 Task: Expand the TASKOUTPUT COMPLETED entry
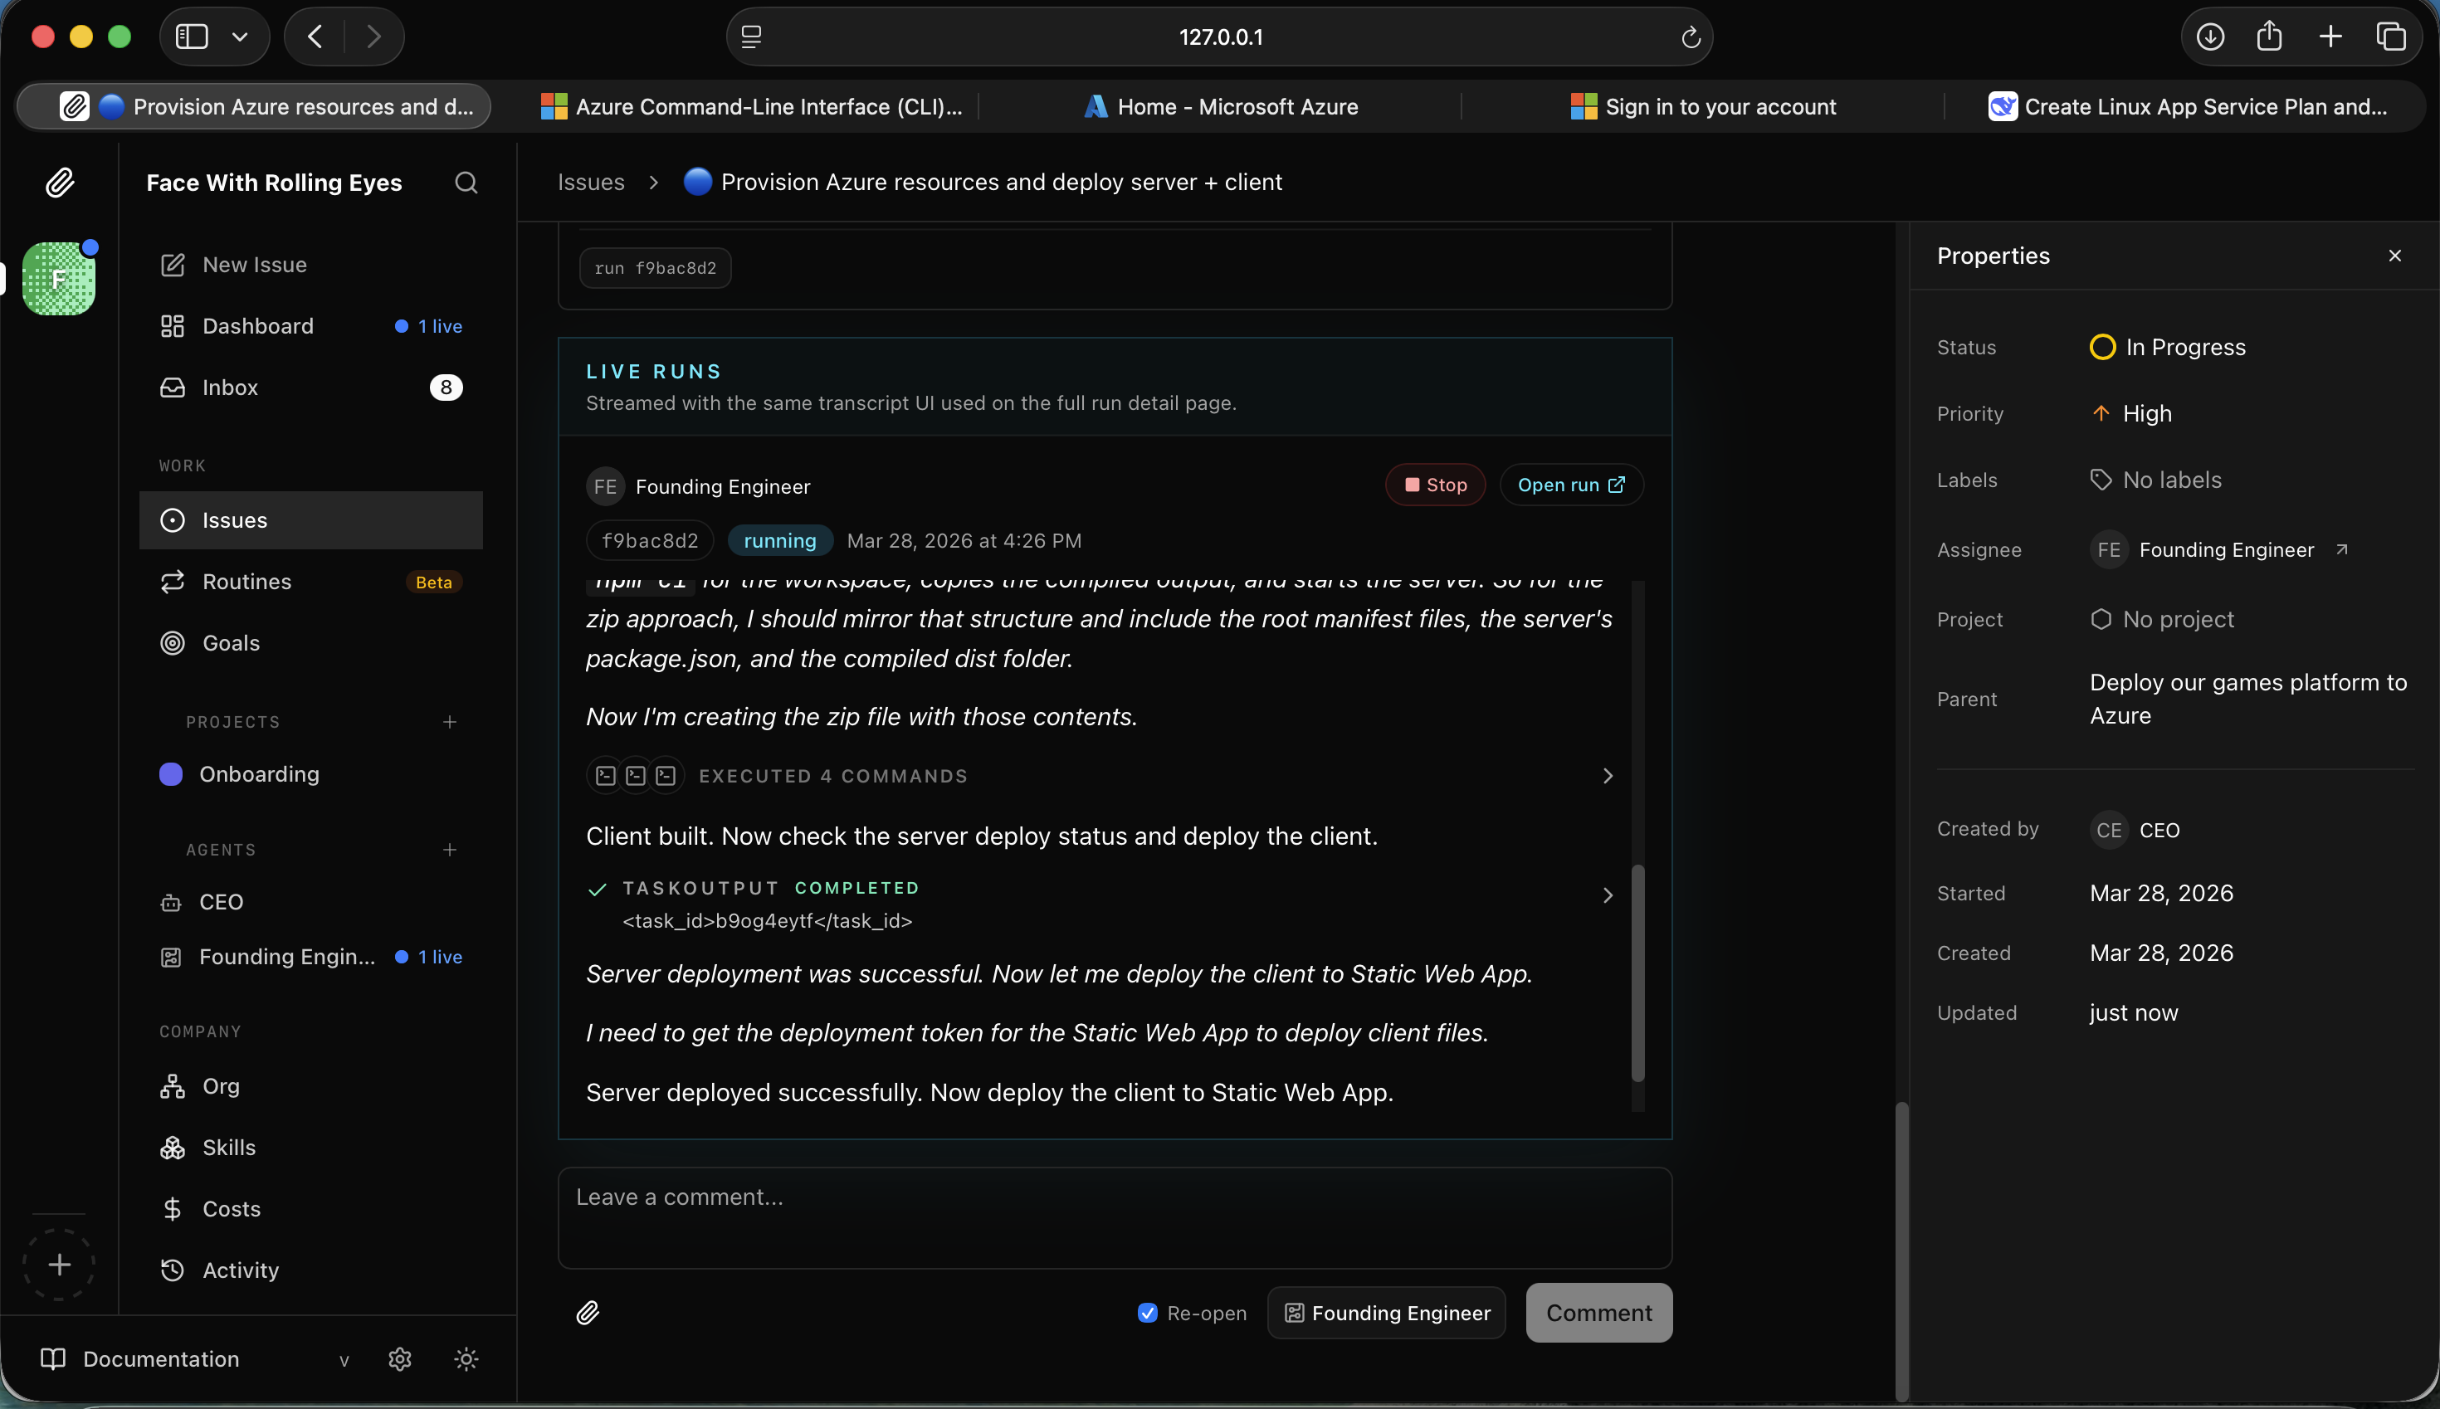(x=1607, y=895)
